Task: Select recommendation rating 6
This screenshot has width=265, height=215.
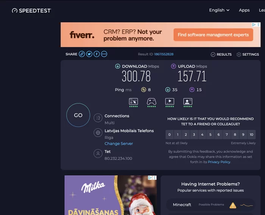Action: point(218,135)
